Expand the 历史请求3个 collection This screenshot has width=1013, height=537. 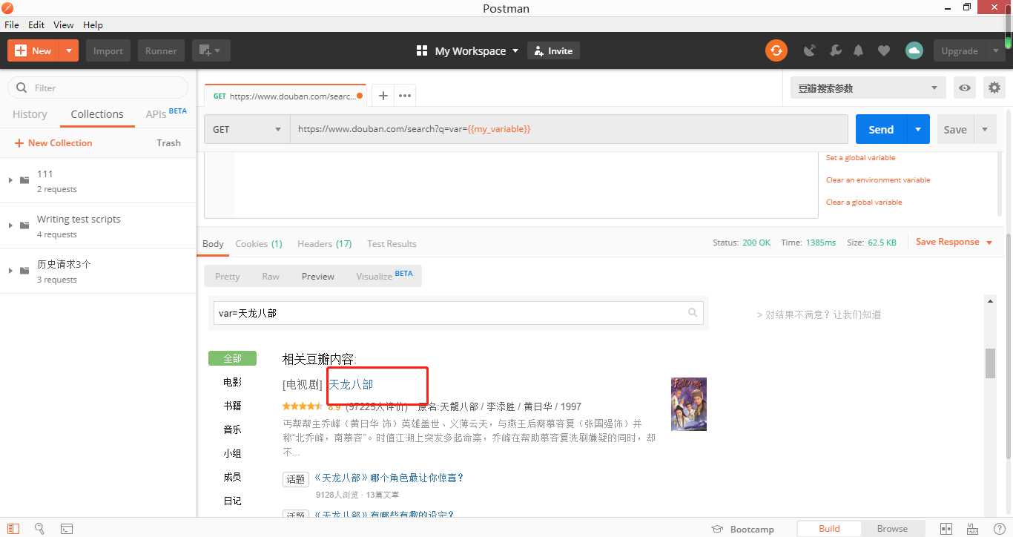coord(10,271)
